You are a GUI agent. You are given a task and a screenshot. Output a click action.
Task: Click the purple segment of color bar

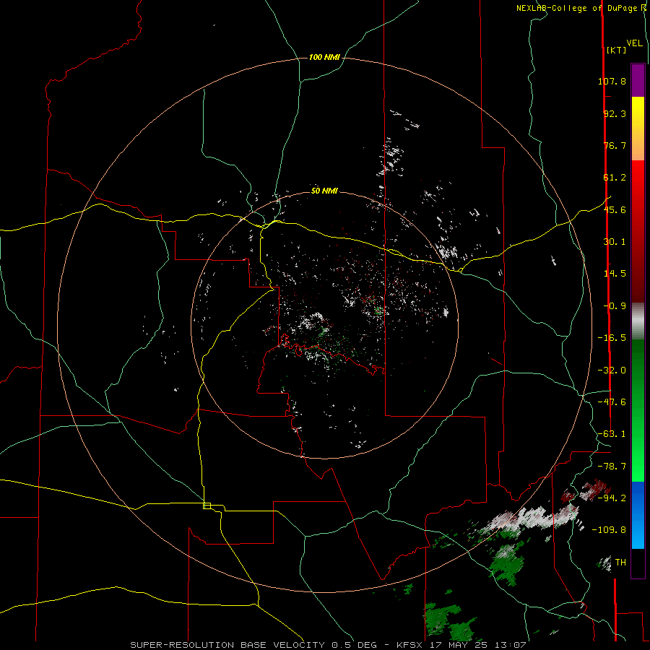pos(638,80)
